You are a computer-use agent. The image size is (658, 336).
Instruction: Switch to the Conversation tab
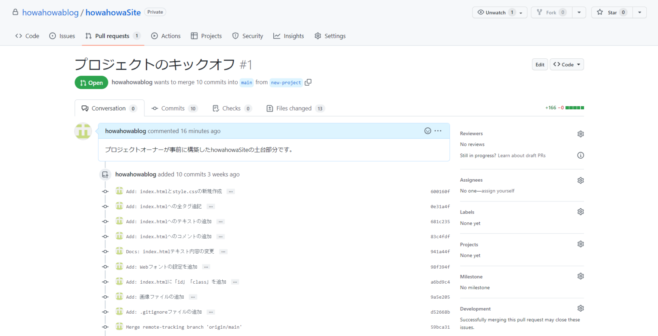tap(110, 108)
